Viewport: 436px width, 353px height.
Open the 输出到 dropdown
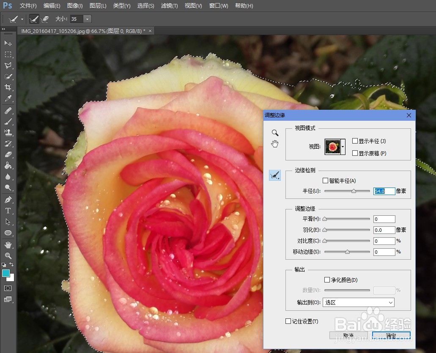[x=359, y=302]
